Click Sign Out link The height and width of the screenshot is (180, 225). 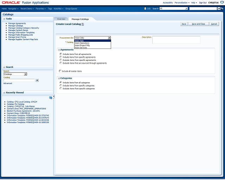click(x=203, y=2)
